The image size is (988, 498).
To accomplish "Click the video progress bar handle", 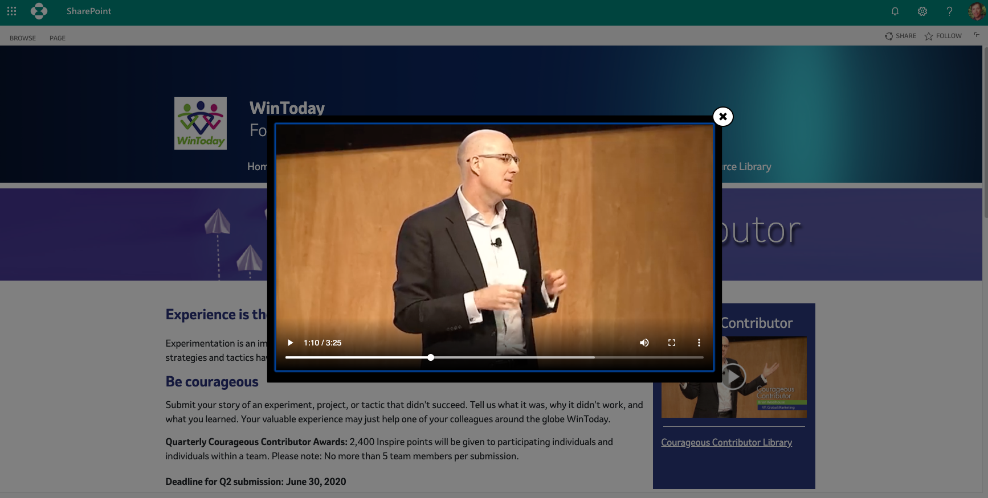I will click(431, 357).
